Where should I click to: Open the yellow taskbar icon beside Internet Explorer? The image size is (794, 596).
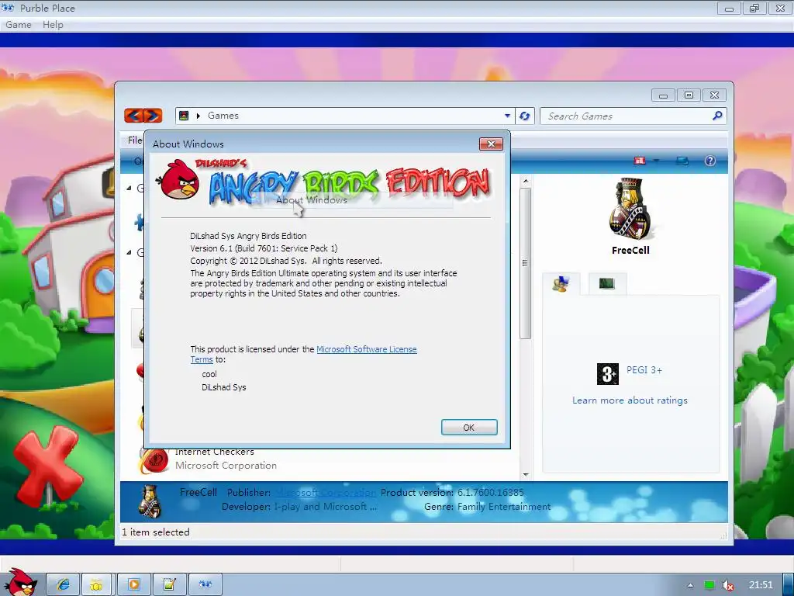pos(97,584)
